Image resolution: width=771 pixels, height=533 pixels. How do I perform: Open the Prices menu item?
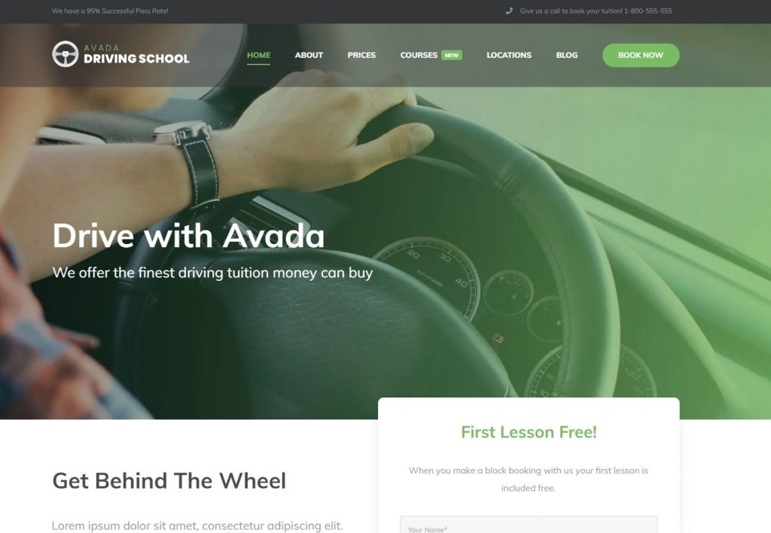(361, 55)
